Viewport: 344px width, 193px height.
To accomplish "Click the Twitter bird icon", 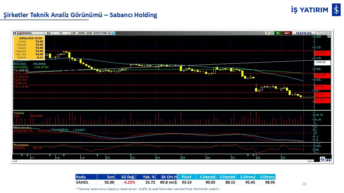I will tap(113, 33).
